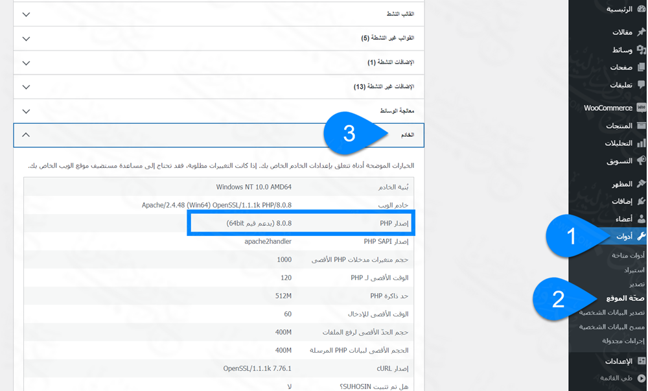Collapse the الخادم section chevron
This screenshot has height=391, width=648.
(26, 135)
